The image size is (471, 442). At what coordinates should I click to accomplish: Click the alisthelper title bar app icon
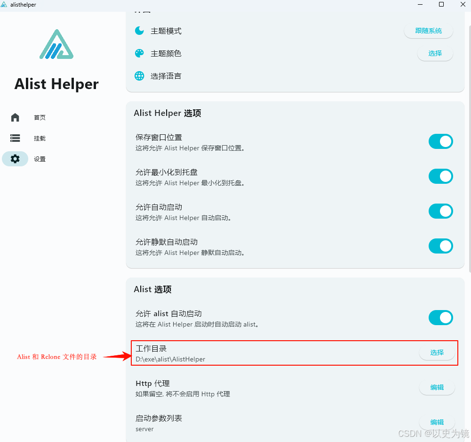tap(4, 5)
